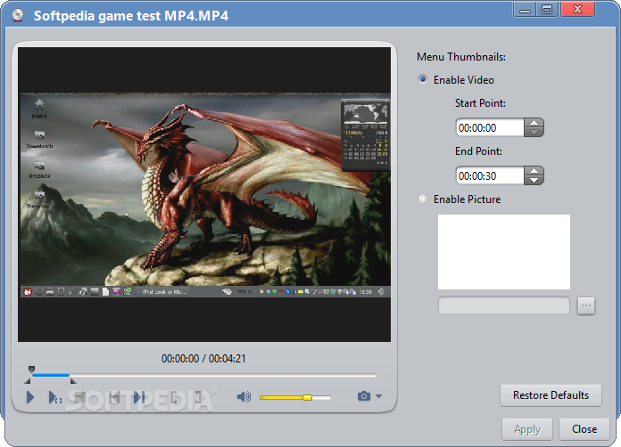Maximize the dialog window
The height and width of the screenshot is (447, 621).
point(547,9)
